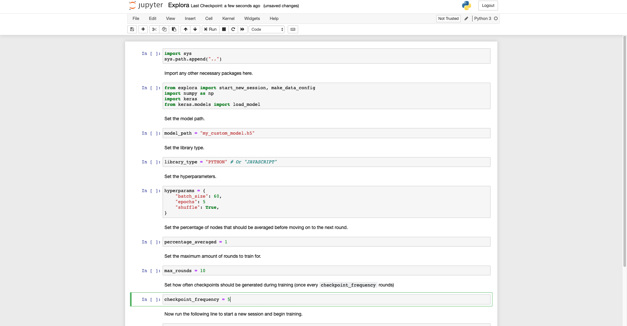The width and height of the screenshot is (627, 326).
Task: Select 'Set the maximum amount of rounds' markdown cell
Action: click(213, 256)
